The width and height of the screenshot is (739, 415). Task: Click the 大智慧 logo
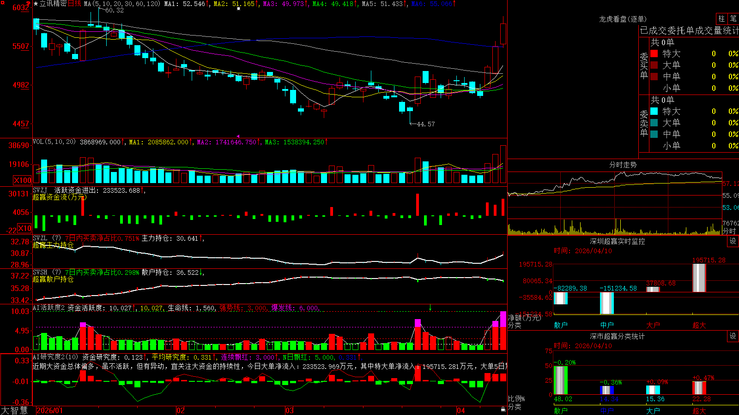click(14, 410)
